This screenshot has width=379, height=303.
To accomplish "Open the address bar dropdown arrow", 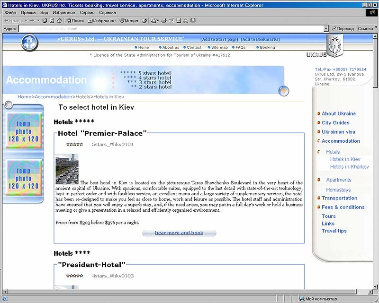I will (326, 29).
